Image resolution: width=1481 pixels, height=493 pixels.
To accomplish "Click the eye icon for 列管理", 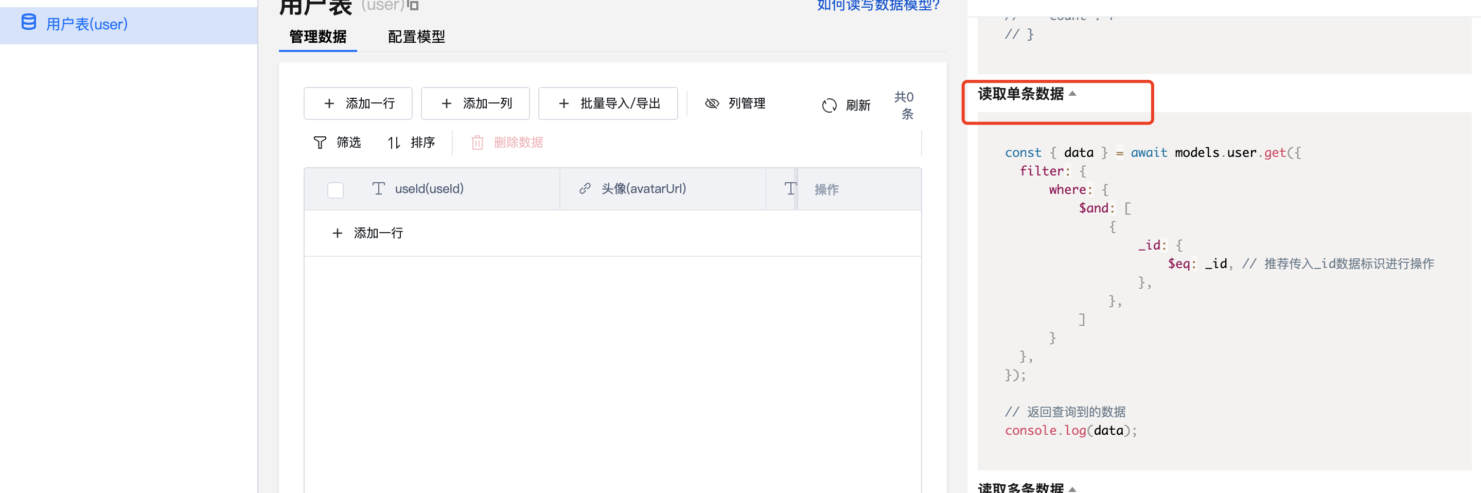I will (712, 103).
